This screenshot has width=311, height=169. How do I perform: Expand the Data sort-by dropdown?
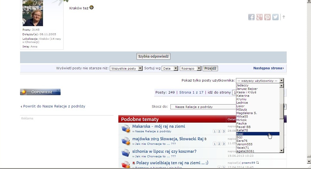[x=170, y=69]
